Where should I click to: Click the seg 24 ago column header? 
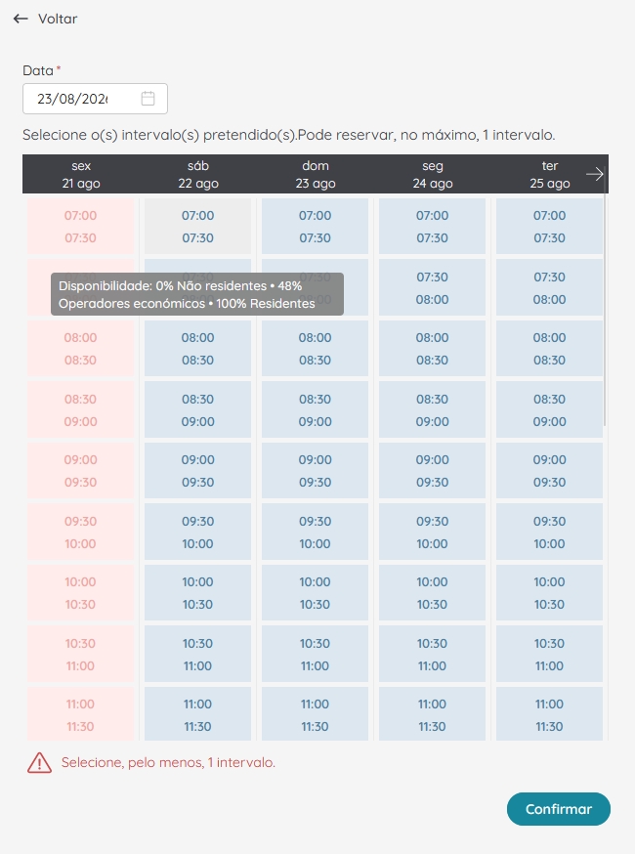tap(433, 174)
